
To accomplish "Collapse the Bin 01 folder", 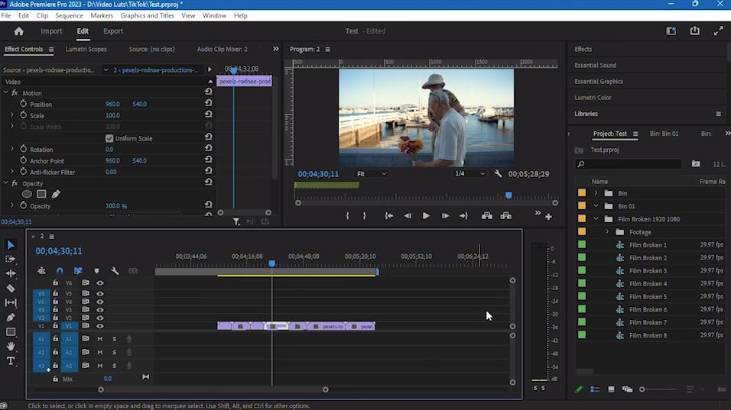I will 596,205.
